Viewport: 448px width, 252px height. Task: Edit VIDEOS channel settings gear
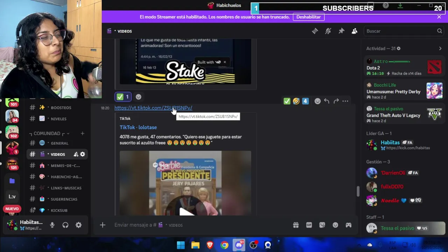click(x=83, y=154)
